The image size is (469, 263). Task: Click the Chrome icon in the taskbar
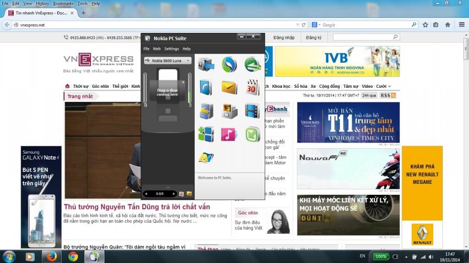click(x=73, y=257)
